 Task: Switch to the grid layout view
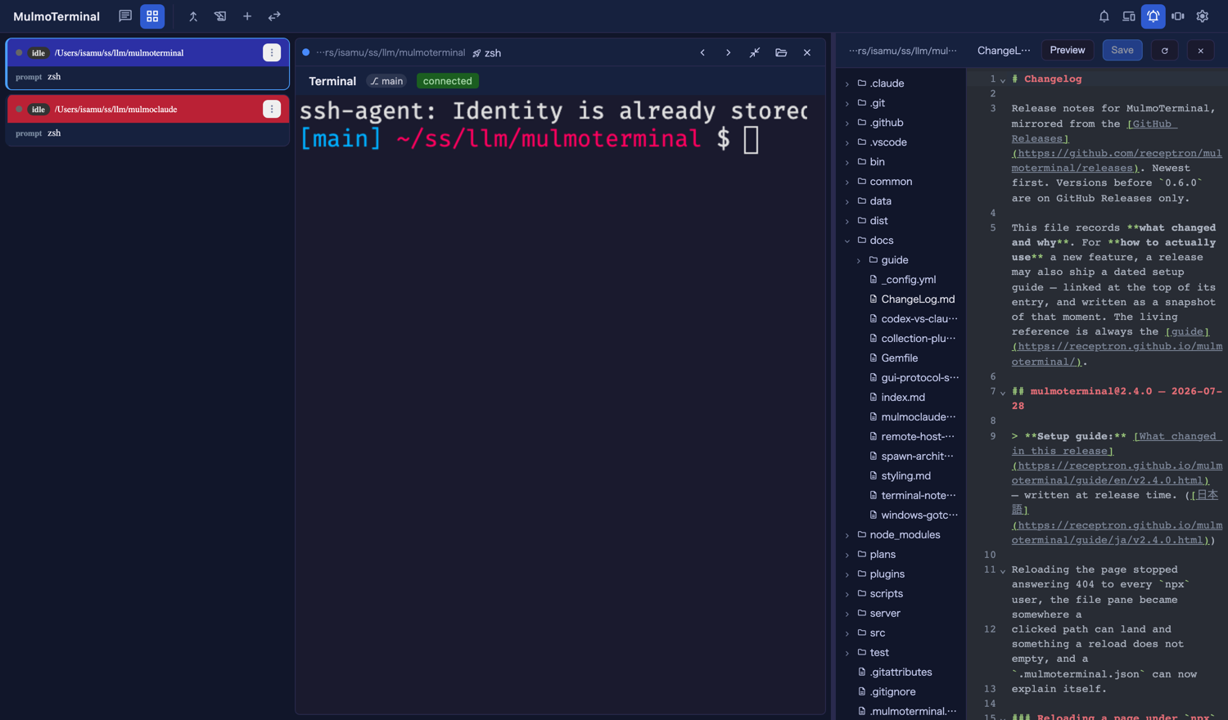pos(152,16)
